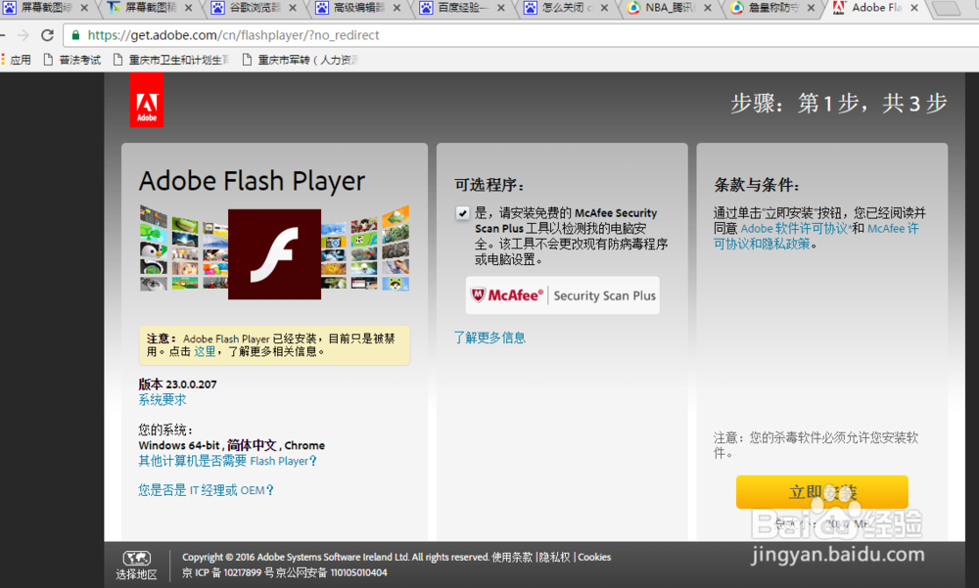Image resolution: width=979 pixels, height=588 pixels.
Task: Uncheck the McAfee Security Scan Plus checkbox
Action: pos(462,213)
